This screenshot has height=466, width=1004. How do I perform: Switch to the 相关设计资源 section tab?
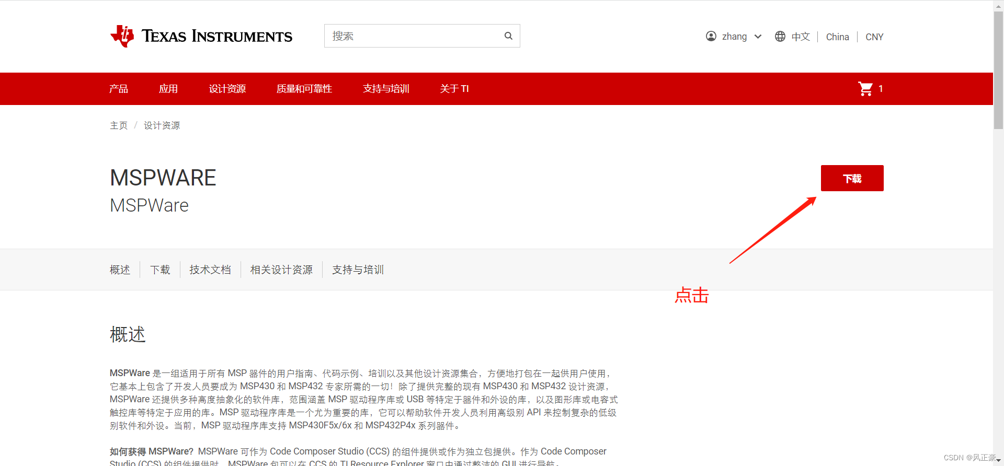coord(281,270)
